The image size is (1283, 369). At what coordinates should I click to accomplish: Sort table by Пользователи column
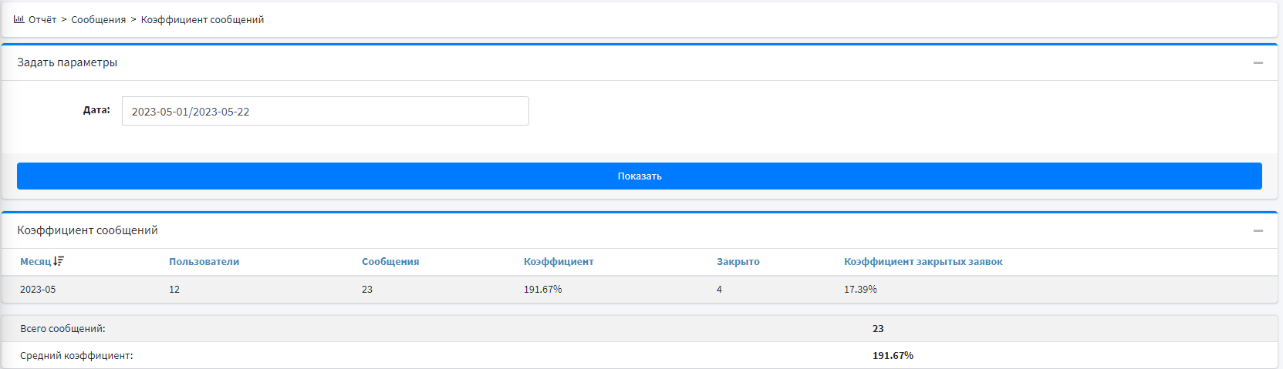[x=204, y=262]
